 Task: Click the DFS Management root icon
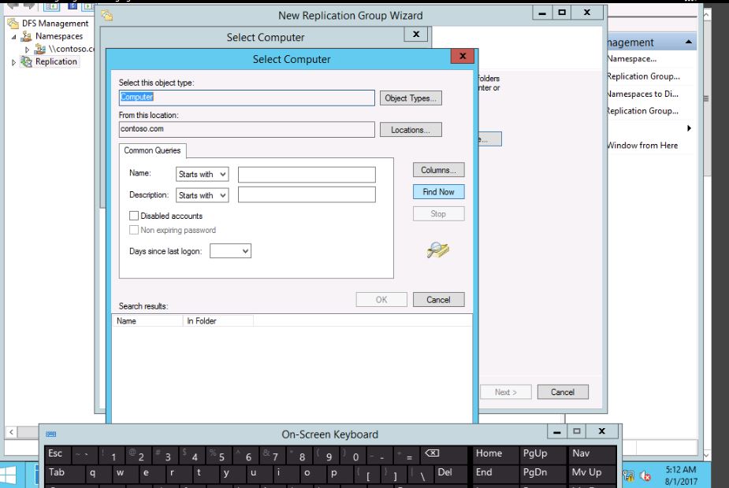[x=13, y=24]
